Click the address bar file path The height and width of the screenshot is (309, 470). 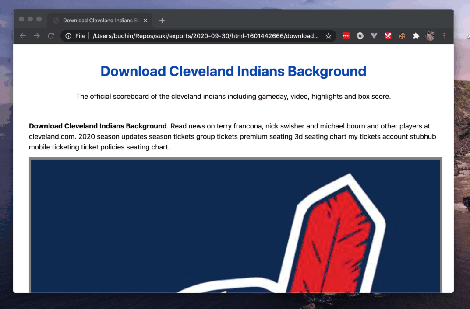point(206,36)
